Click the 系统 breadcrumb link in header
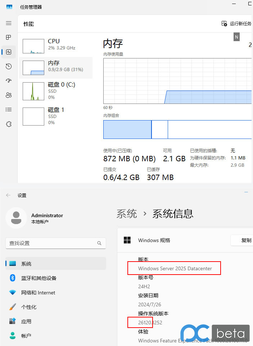253x346 pixels. 127,214
